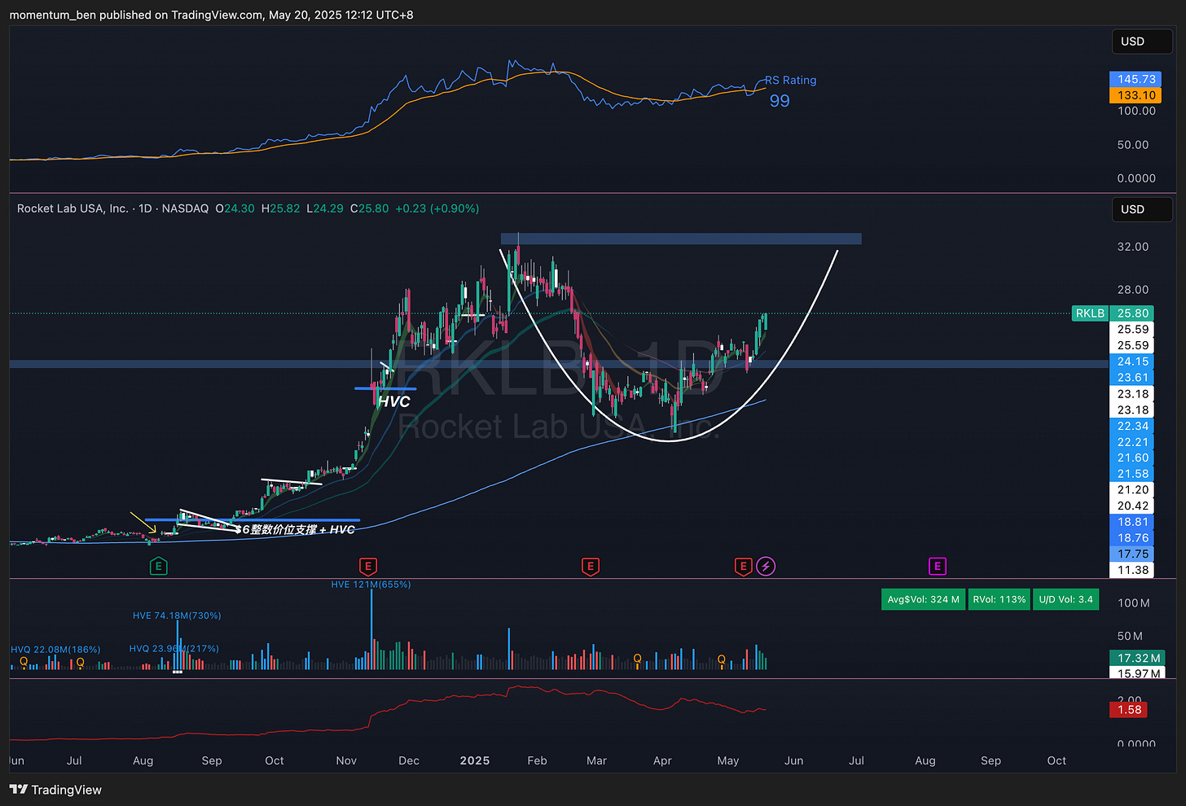Click the 18.81 price label
This screenshot has height=806, width=1186.
click(1133, 522)
